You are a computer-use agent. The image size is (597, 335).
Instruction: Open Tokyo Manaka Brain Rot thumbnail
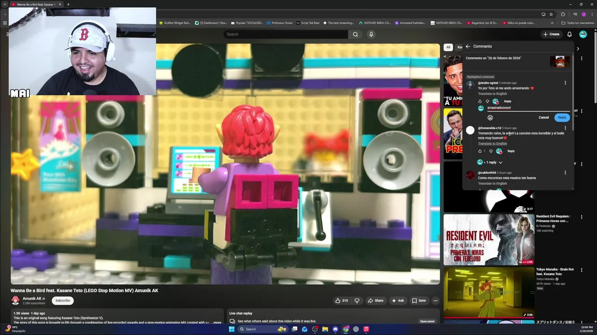(489, 293)
